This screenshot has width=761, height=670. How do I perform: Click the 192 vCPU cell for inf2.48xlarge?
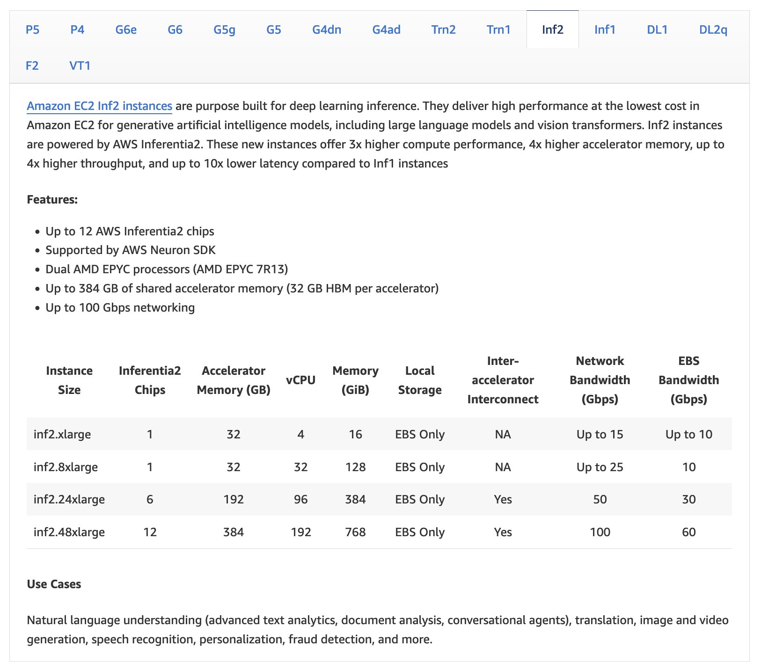(300, 532)
